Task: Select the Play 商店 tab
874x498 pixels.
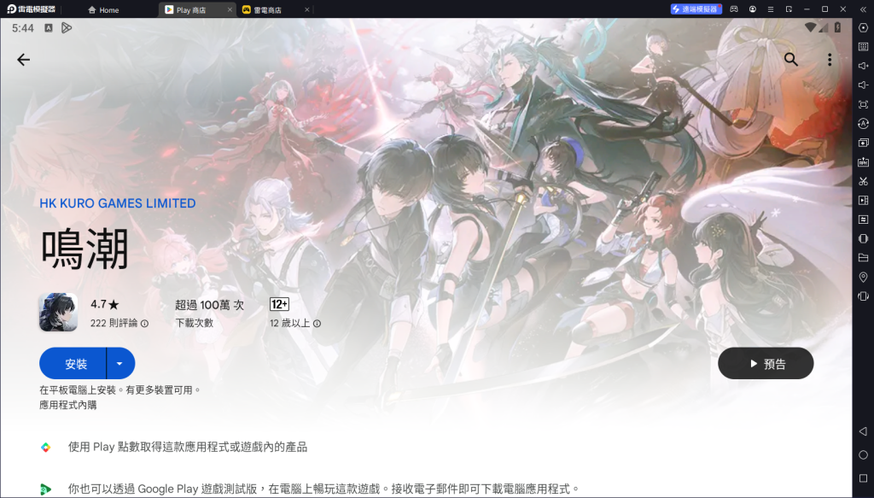Action: [190, 10]
